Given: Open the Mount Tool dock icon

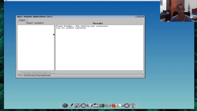Looking at the screenshot, I should (x=96, y=105).
